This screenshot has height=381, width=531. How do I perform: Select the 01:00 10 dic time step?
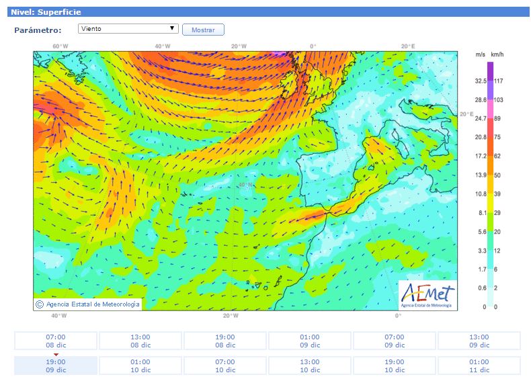pyautogui.click(x=140, y=366)
